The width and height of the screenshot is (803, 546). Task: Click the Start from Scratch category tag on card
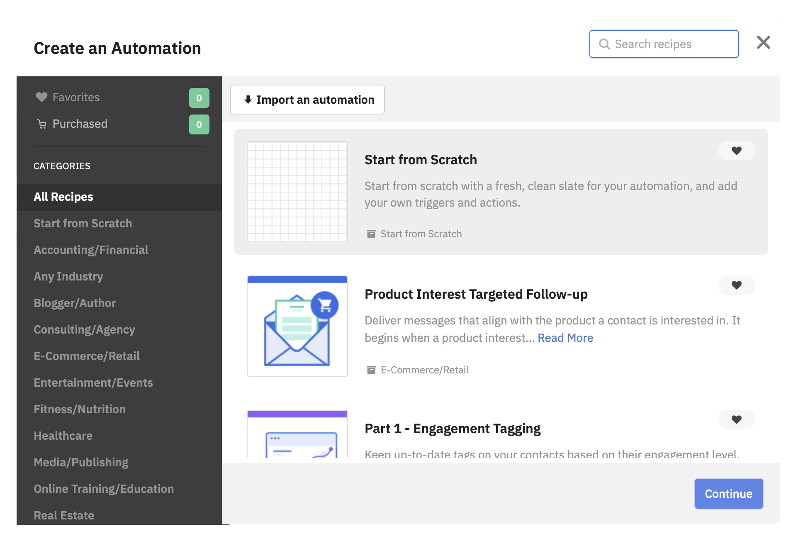(421, 234)
